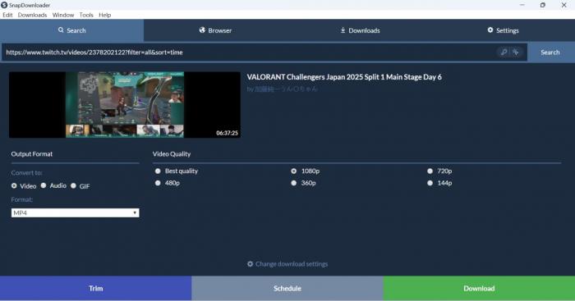Viewport: 575px width, 301px height.
Task: Click the gear icon beside Change download settings
Action: (x=250, y=263)
